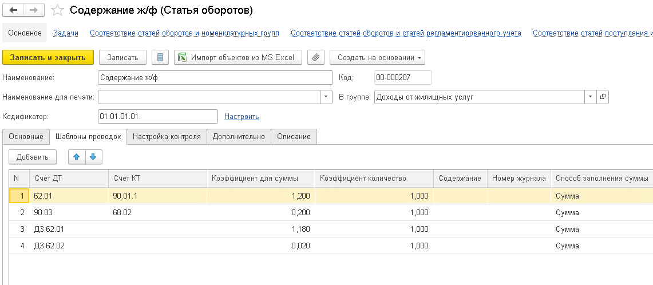Click the forward navigation arrow
This screenshot has height=285, width=653.
[x=33, y=10]
